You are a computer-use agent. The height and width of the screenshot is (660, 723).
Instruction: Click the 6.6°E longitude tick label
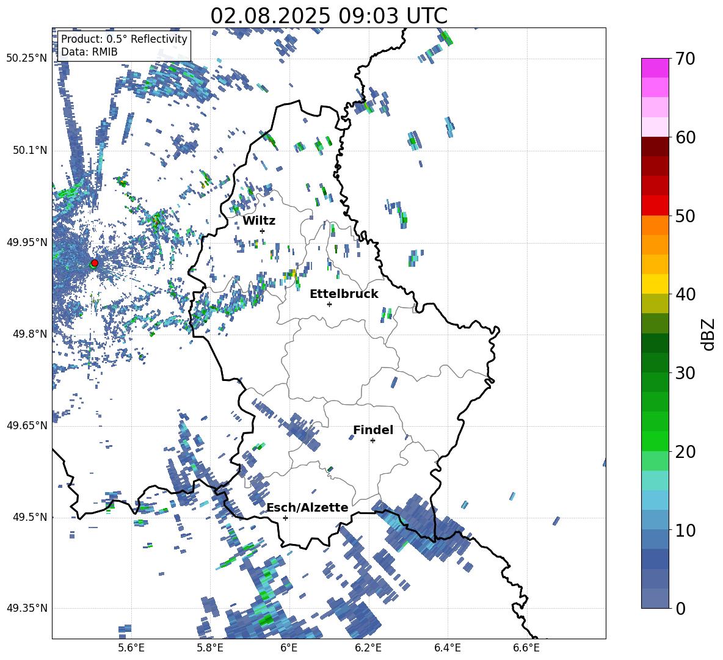pyautogui.click(x=526, y=648)
